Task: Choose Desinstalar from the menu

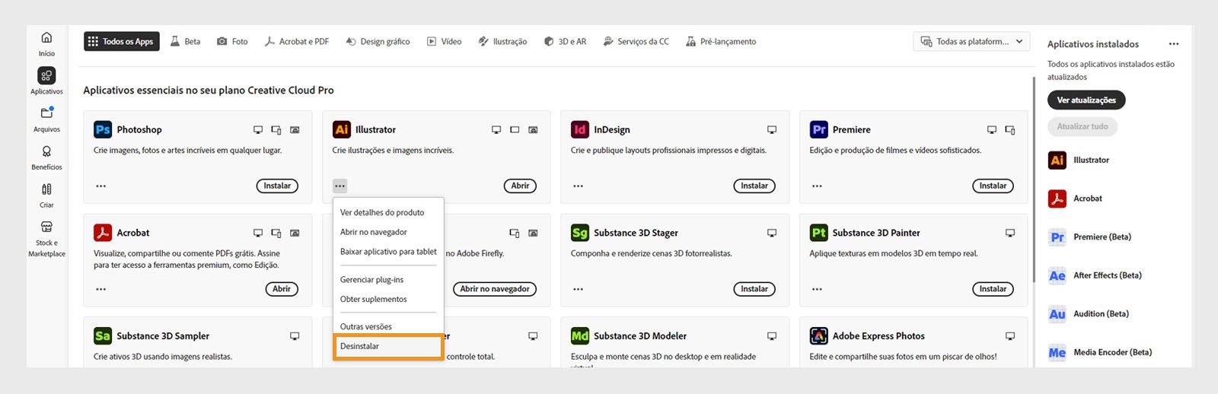Action: tap(388, 346)
